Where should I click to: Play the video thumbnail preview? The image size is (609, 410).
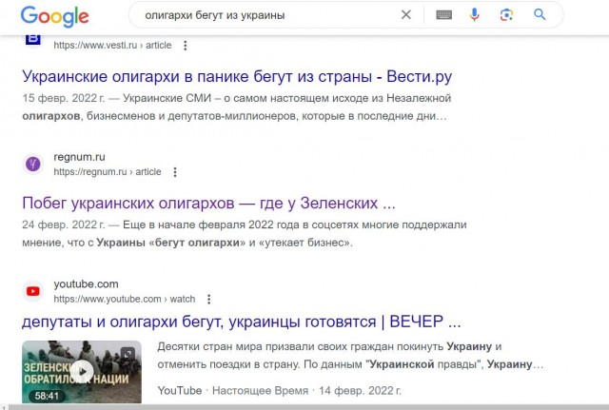click(x=83, y=371)
